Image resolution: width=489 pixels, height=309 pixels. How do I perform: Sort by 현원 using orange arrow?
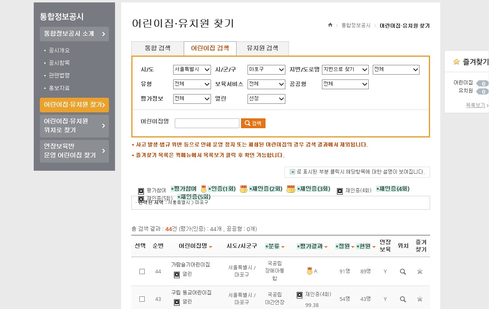(x=374, y=247)
